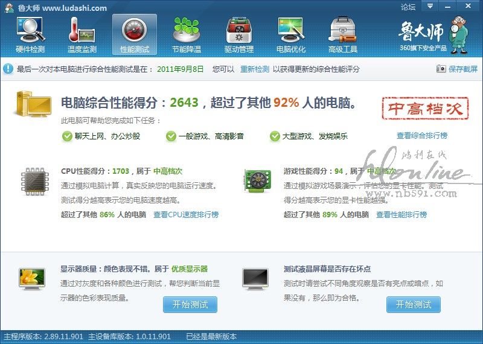This screenshot has width=483, height=344.
Task: Click 优质显示器 rating text
Action: click(190, 269)
